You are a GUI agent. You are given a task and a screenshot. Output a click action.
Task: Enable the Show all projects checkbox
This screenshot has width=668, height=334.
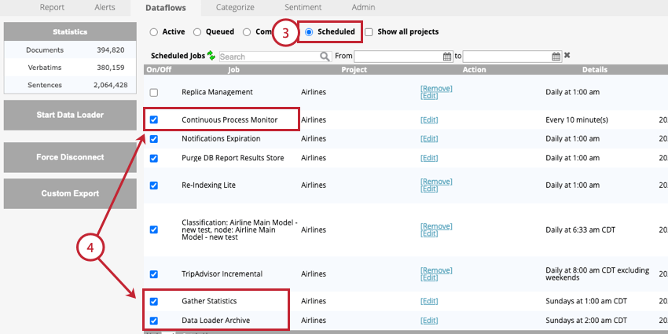tap(369, 32)
